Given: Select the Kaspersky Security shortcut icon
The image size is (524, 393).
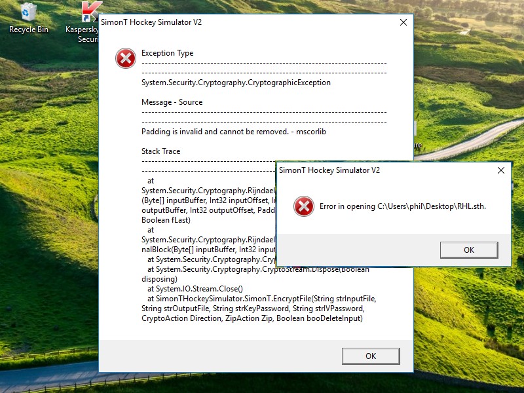Looking at the screenshot, I should pos(90,12).
